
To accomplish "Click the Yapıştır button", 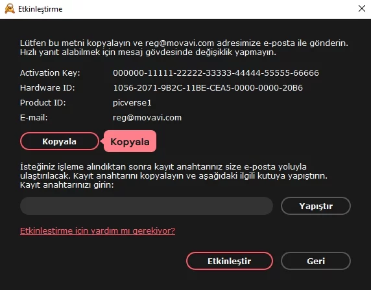I will [316, 206].
